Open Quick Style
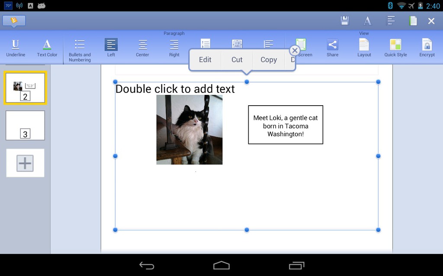Viewport: 443px width, 276px height. coord(395,48)
